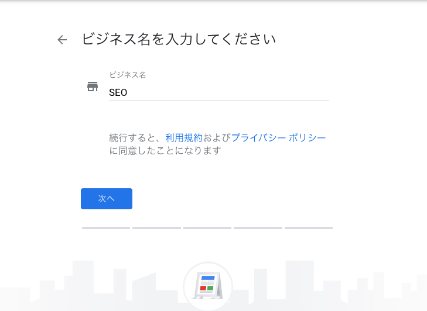Click the back arrow icon
This screenshot has height=311, width=427.
click(x=62, y=40)
